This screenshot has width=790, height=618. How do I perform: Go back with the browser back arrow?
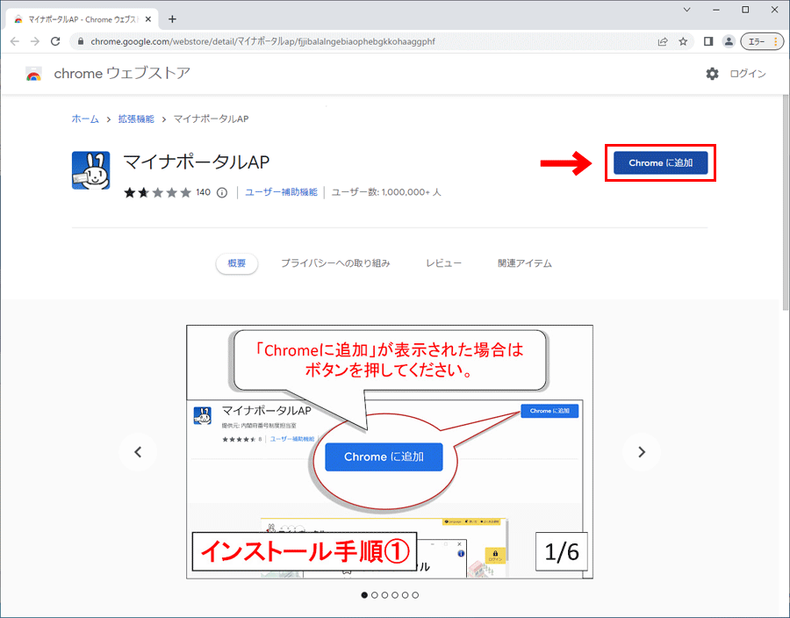15,42
